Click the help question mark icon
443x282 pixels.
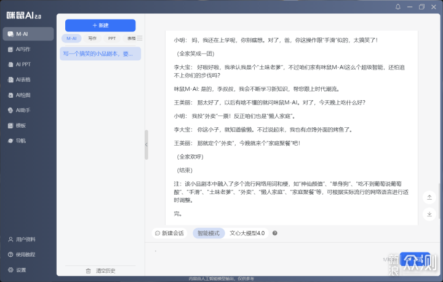click(274, 233)
